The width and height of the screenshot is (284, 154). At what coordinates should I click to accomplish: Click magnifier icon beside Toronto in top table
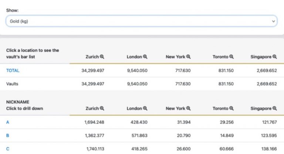click(231, 57)
